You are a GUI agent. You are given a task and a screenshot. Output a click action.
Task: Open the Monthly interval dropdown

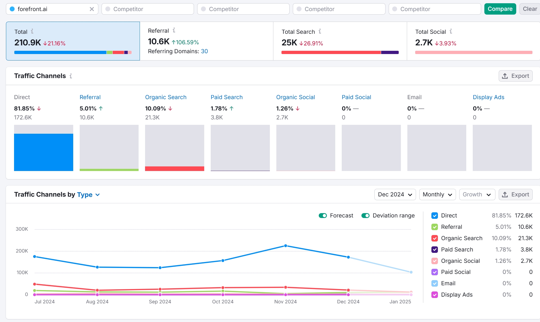coord(437,194)
